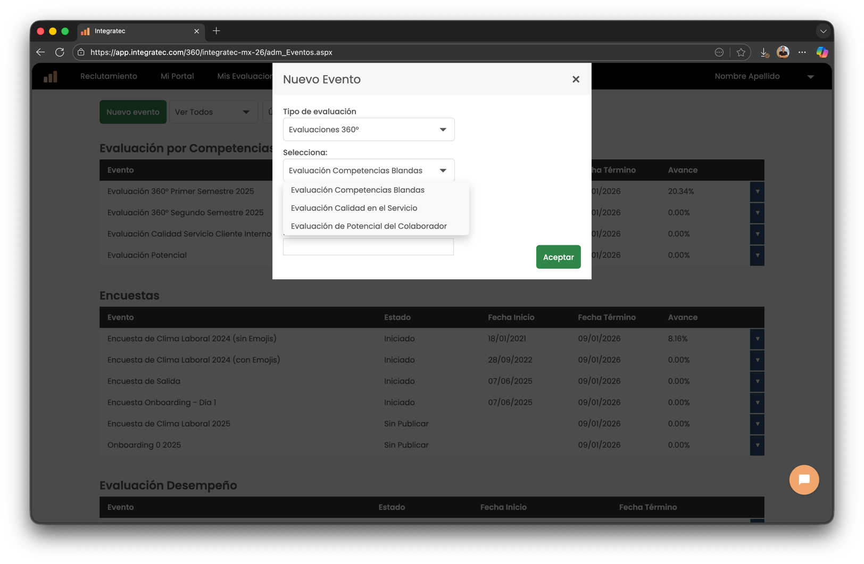The image size is (864, 564).
Task: Click the browser back arrow
Action: tap(40, 52)
